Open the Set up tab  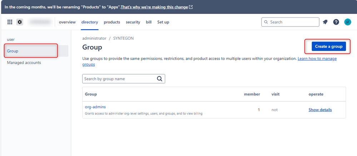pyautogui.click(x=163, y=22)
